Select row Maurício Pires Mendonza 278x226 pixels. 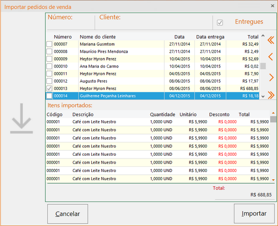[152, 51]
